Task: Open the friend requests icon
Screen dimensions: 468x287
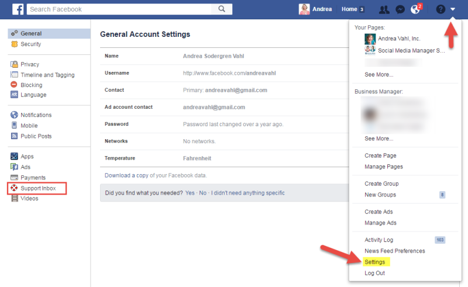Action: pyautogui.click(x=384, y=9)
